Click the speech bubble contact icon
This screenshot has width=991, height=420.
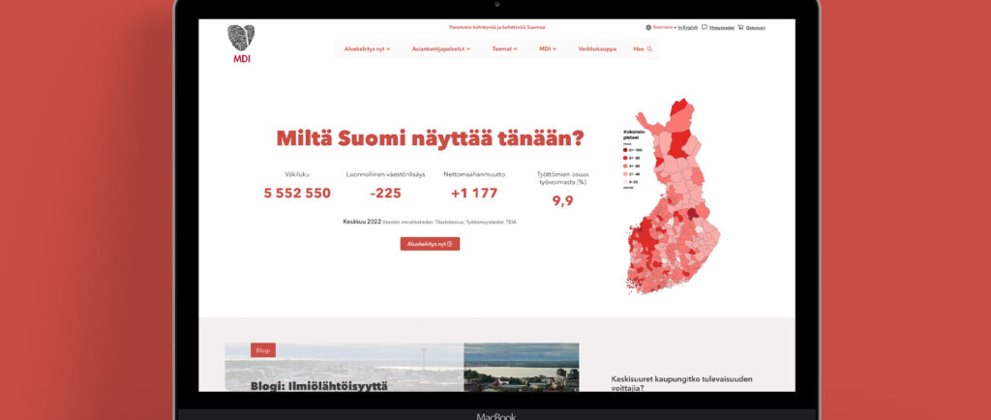705,27
